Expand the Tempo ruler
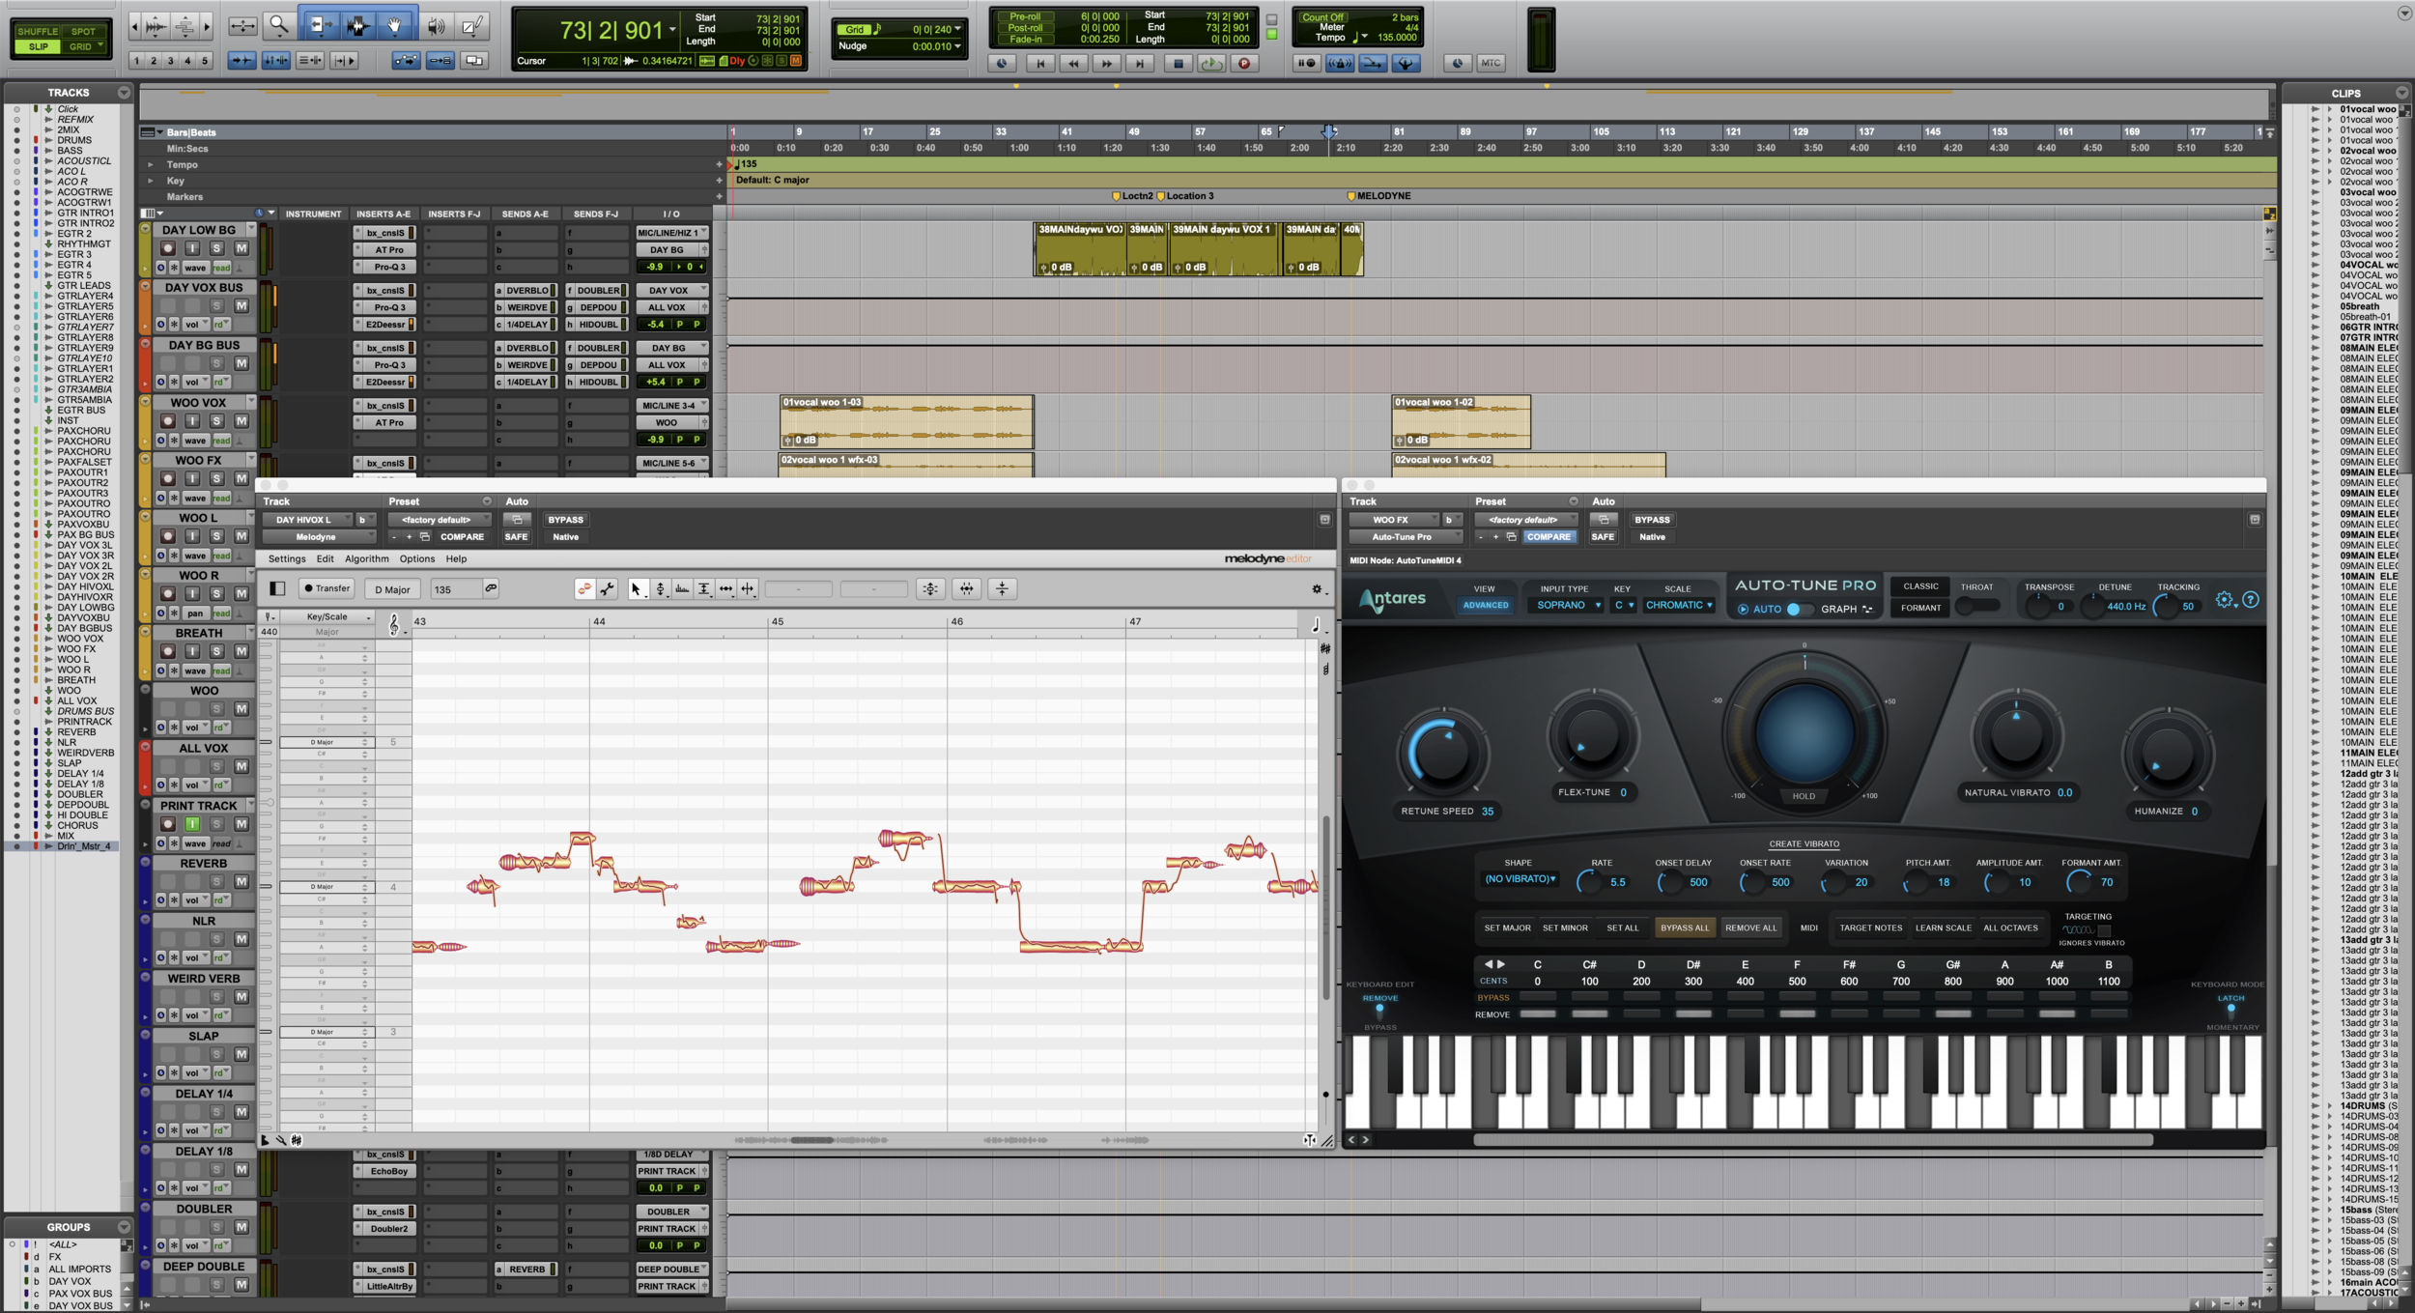Viewport: 2415px width, 1313px height. [151, 164]
